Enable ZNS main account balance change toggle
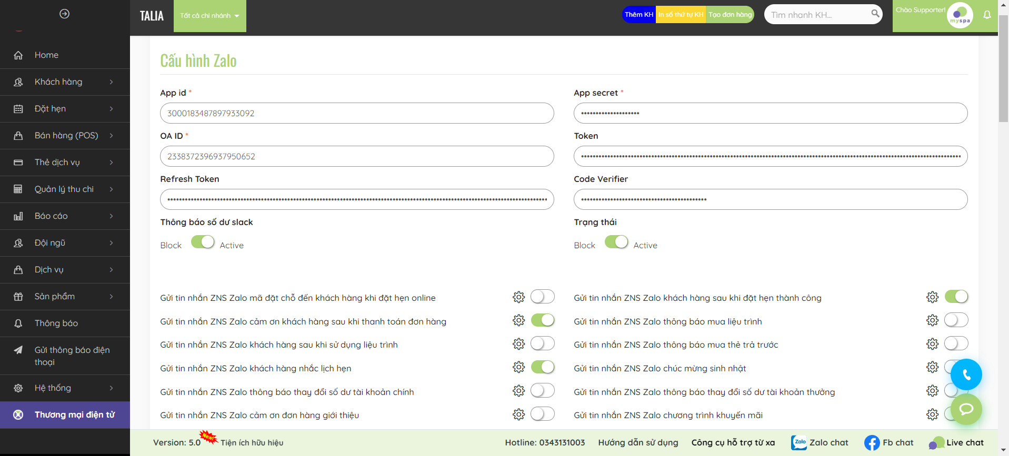Image resolution: width=1009 pixels, height=456 pixels. coord(543,390)
